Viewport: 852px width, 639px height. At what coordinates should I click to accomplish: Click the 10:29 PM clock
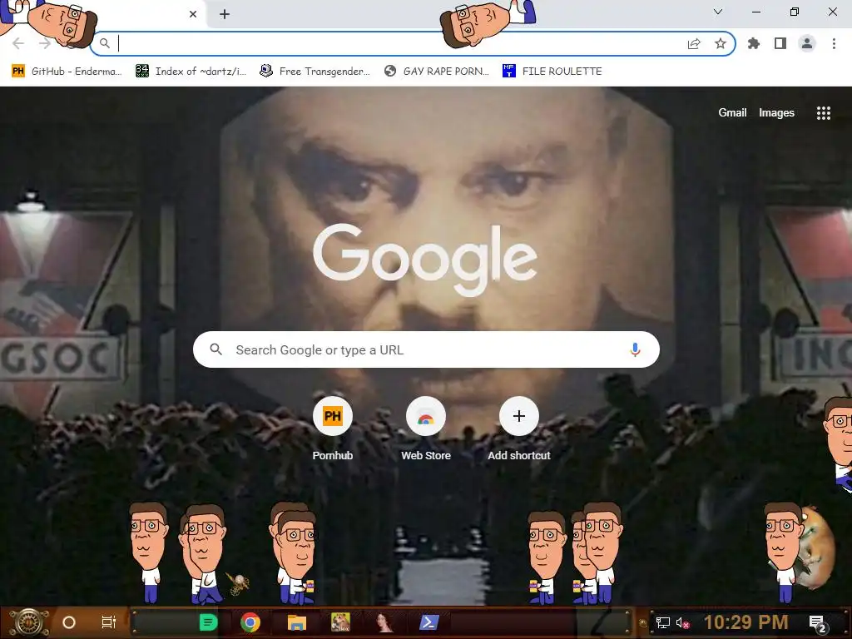coord(746,622)
